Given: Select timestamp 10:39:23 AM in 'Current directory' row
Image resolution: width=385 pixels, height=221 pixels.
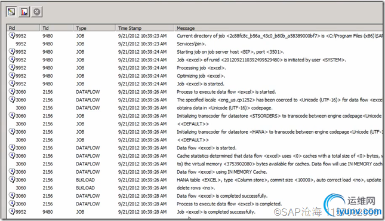Looking at the screenshot, I should coord(143,36).
